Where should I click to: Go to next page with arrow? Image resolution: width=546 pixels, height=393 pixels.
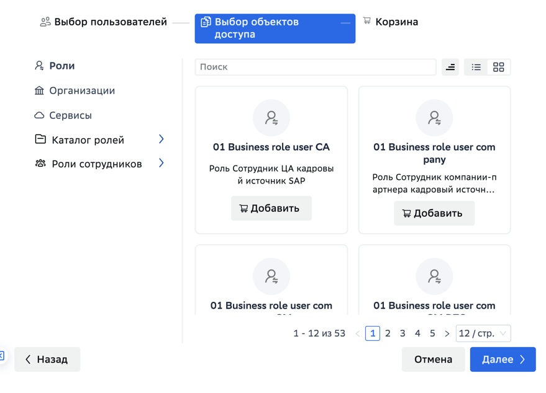tap(447, 333)
